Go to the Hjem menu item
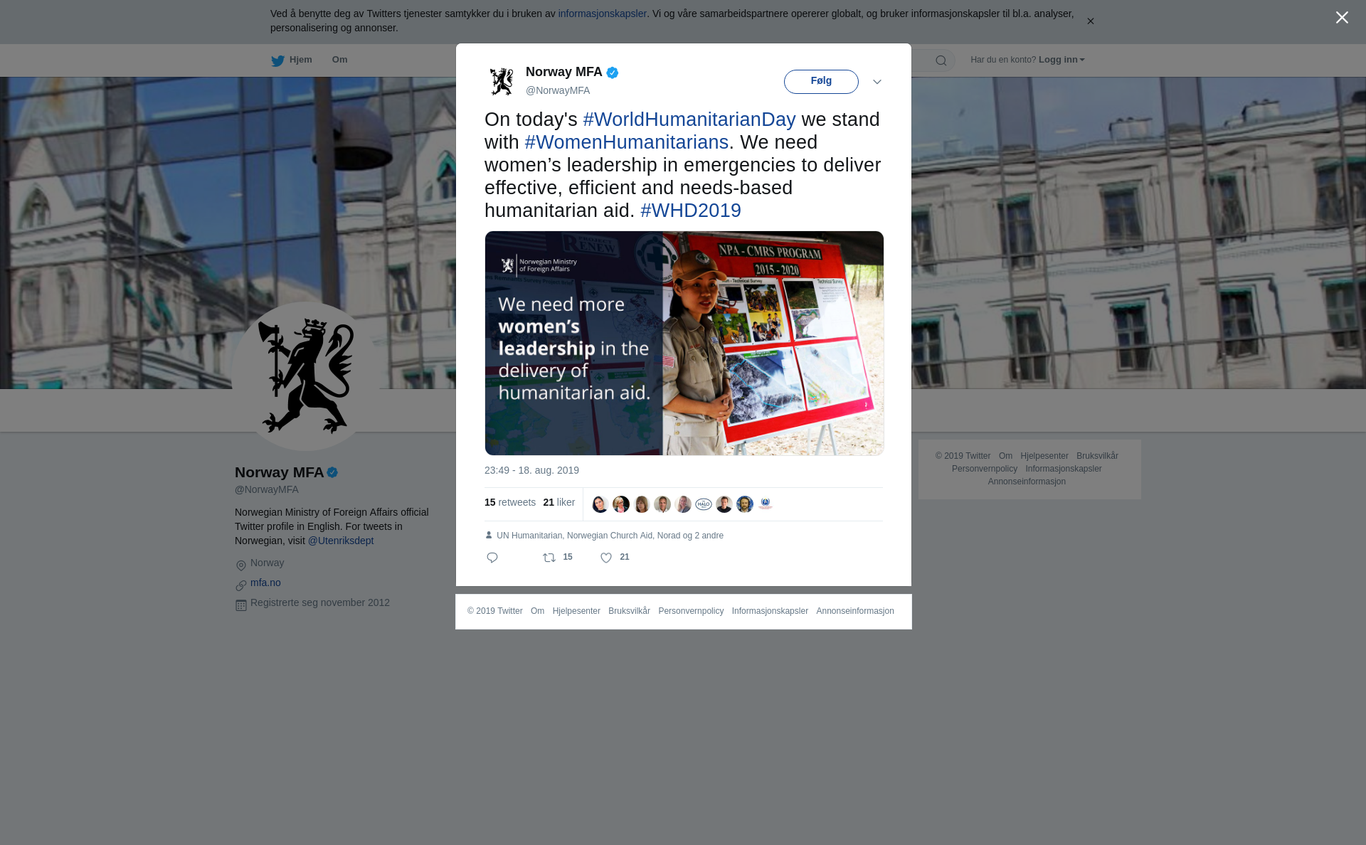1366x845 pixels. point(300,60)
